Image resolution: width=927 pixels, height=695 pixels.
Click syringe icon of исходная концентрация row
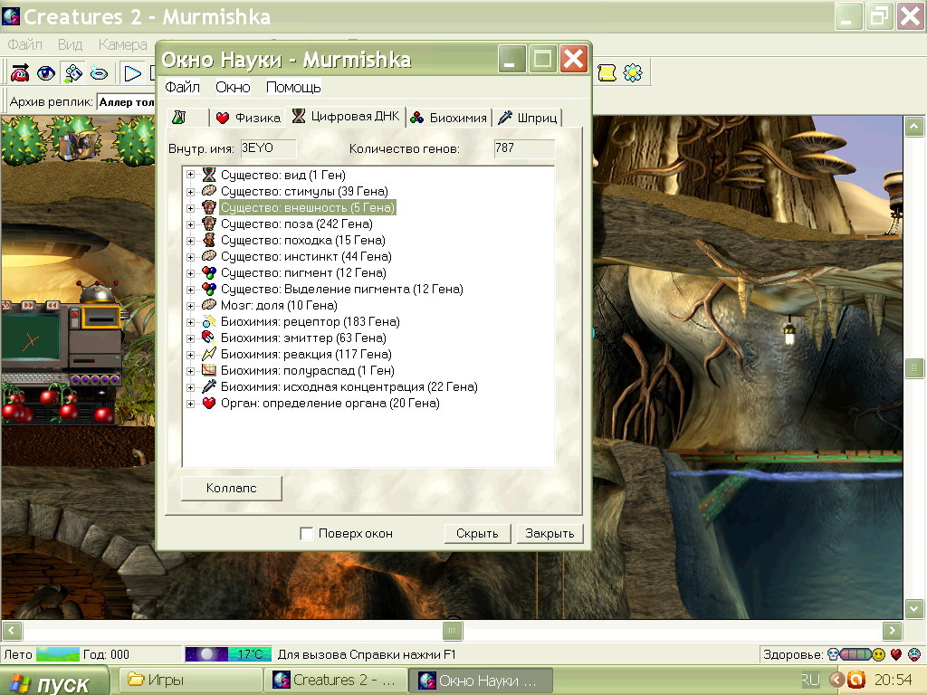pos(209,386)
